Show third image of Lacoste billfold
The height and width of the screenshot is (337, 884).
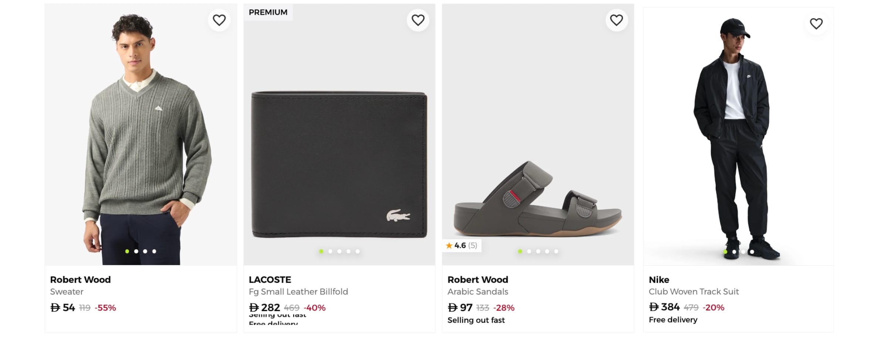[339, 251]
